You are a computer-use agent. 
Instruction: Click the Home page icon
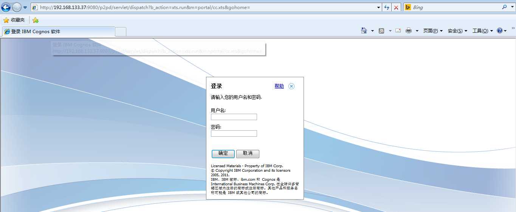click(x=364, y=31)
